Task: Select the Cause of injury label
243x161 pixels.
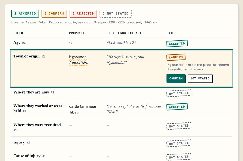Action: [27, 156]
